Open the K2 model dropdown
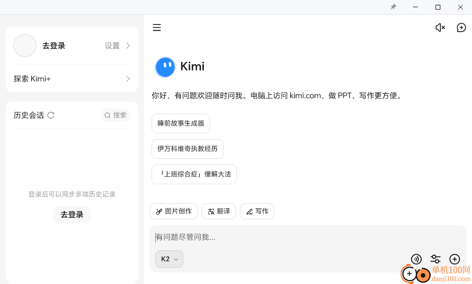This screenshot has width=472, height=284. [169, 259]
